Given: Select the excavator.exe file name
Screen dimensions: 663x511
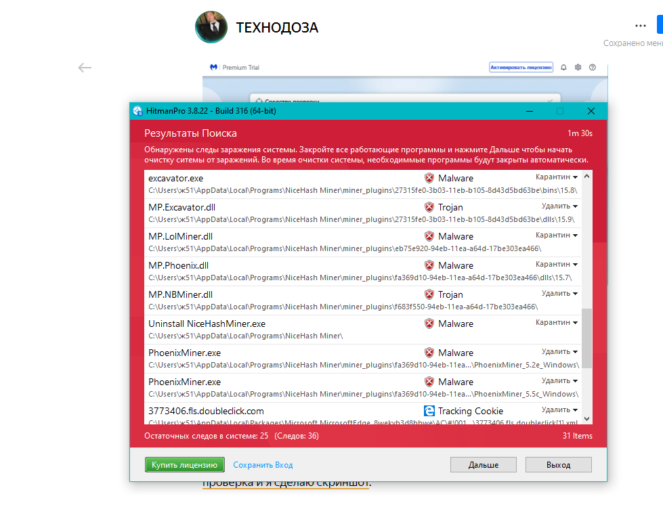Looking at the screenshot, I should pos(175,179).
